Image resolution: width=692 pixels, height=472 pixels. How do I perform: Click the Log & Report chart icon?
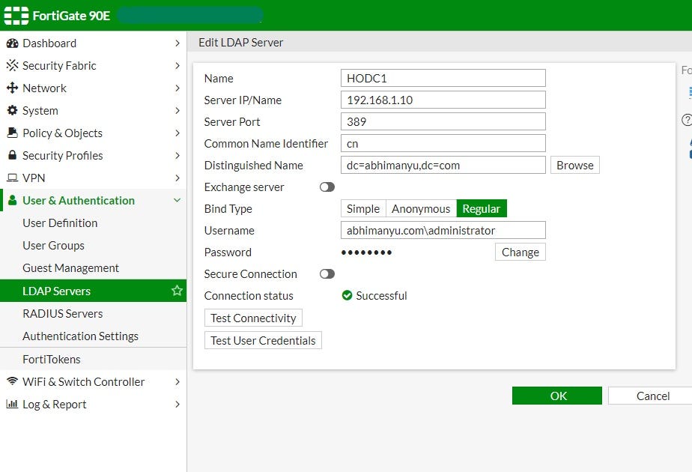click(x=12, y=404)
